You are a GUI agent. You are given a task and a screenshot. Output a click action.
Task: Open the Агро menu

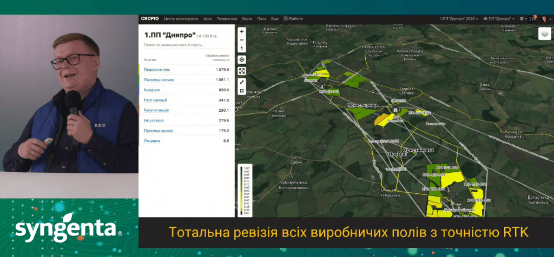[x=207, y=19]
